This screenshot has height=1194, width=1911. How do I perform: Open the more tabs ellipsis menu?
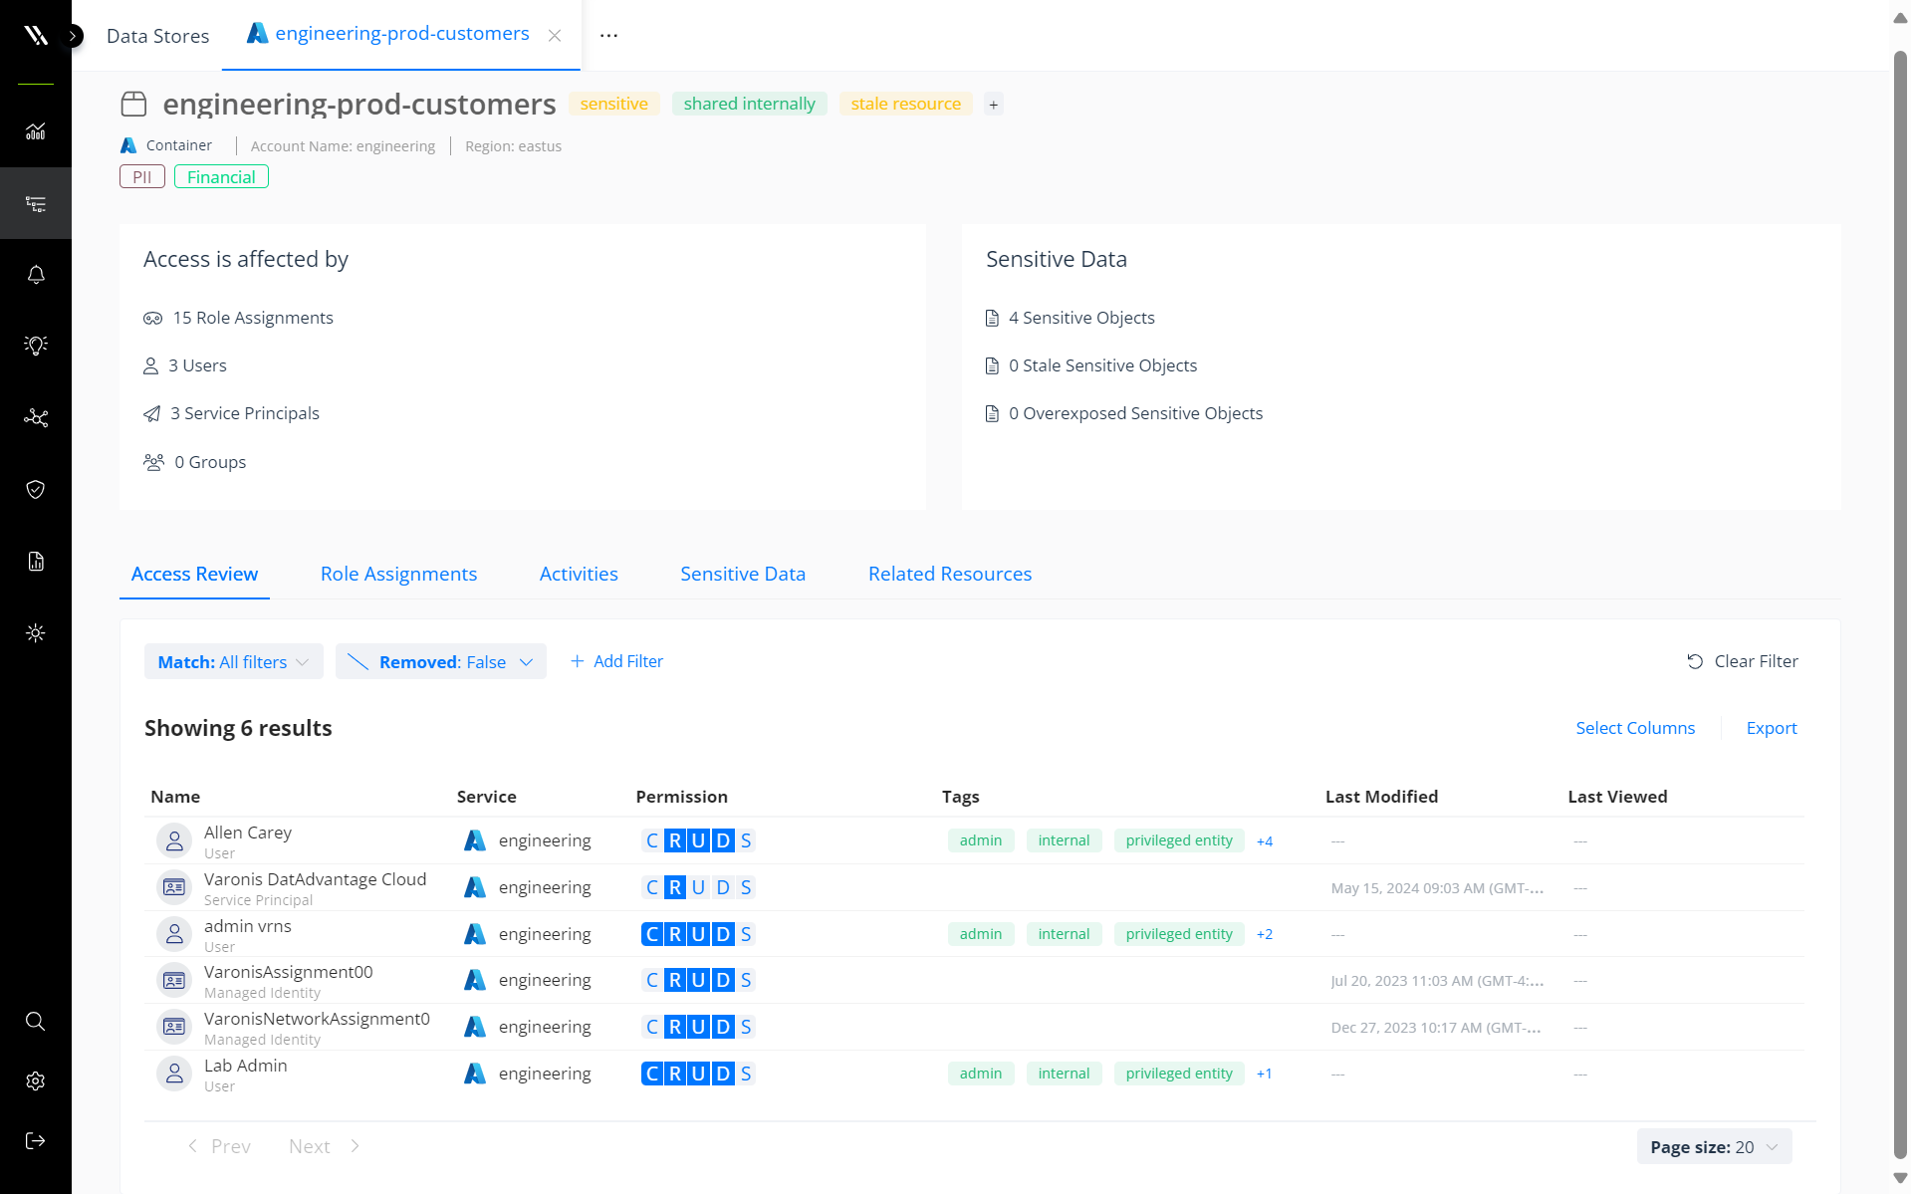pyautogui.click(x=608, y=36)
